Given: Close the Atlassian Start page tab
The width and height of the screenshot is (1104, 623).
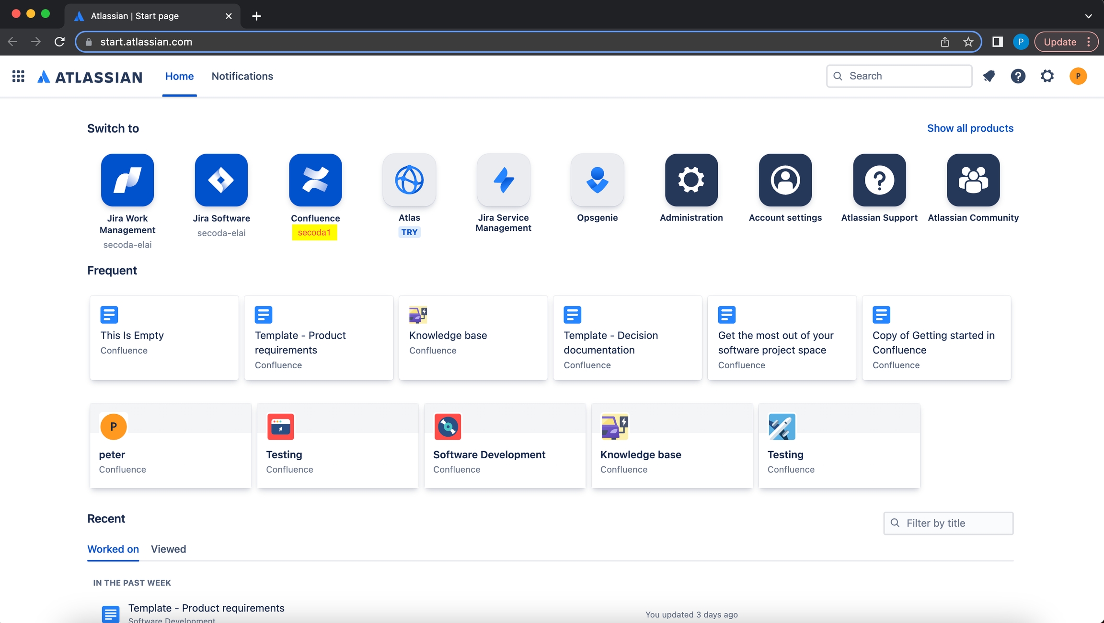Looking at the screenshot, I should pos(229,16).
